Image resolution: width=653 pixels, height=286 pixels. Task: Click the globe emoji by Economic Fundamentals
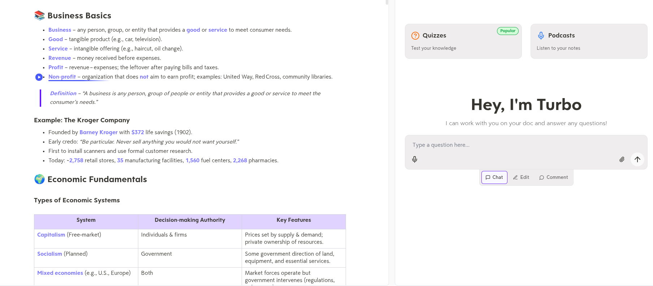click(39, 179)
